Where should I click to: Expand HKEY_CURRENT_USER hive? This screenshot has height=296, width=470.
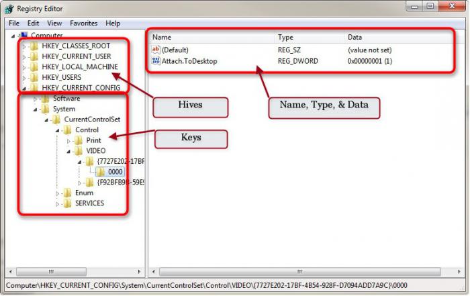tap(24, 57)
